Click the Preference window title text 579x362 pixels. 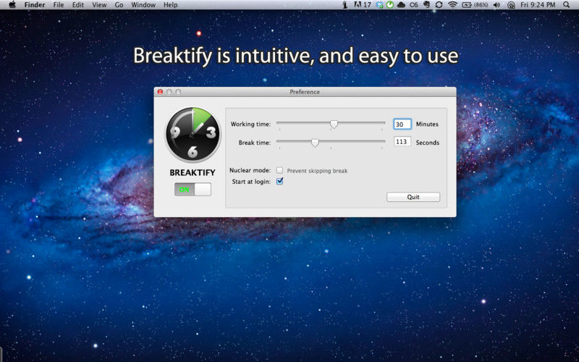click(x=305, y=92)
